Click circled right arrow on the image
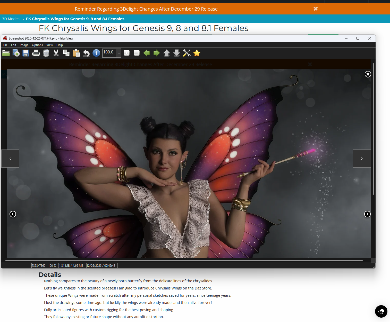 [367, 214]
